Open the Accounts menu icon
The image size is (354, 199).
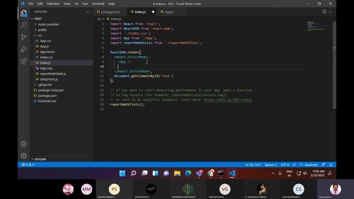pyautogui.click(x=23, y=144)
